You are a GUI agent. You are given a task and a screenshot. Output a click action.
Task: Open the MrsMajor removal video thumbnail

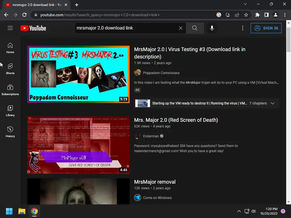(x=78, y=191)
